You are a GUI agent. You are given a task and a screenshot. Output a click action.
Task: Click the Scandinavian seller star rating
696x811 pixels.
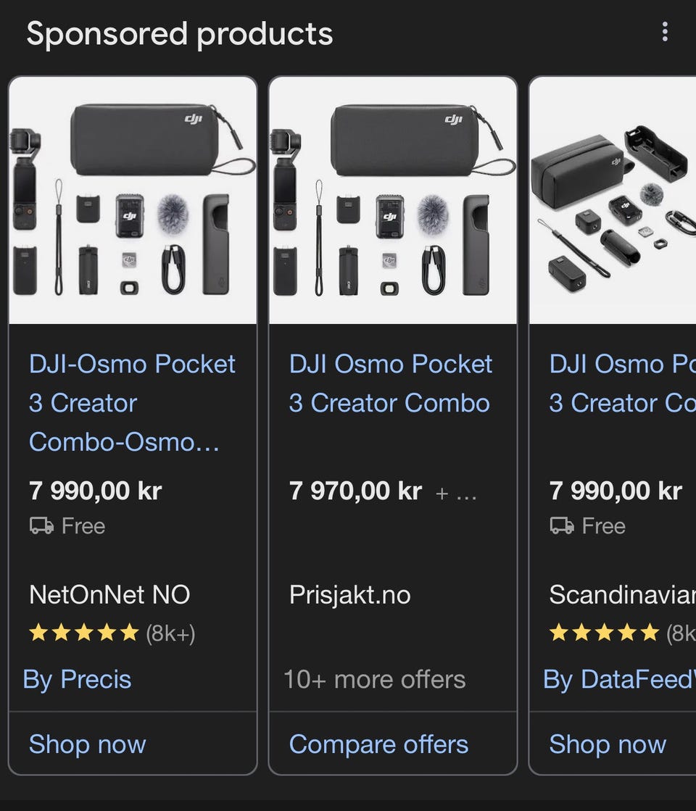[604, 633]
